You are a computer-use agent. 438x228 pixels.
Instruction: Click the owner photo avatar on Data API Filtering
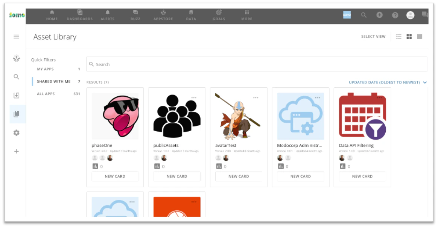point(342,158)
